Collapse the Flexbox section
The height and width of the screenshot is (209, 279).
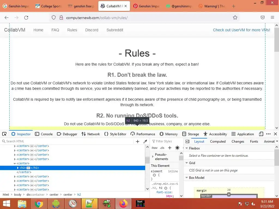[x=187, y=148]
